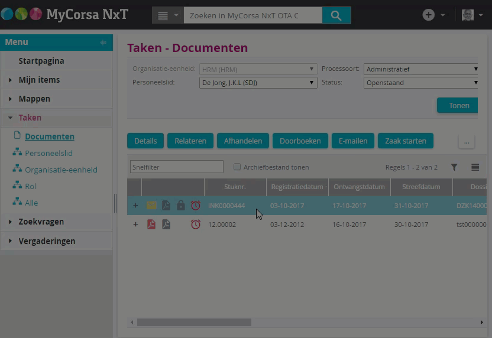Click the E-mailen button
This screenshot has height=338, width=492.
point(353,141)
